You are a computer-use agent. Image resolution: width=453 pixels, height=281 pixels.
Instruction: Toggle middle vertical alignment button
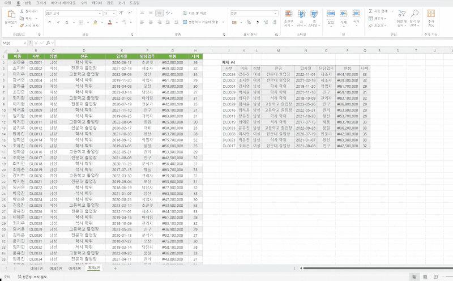(151, 12)
